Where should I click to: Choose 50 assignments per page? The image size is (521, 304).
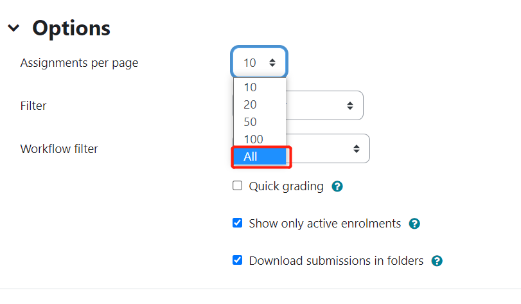coord(260,122)
